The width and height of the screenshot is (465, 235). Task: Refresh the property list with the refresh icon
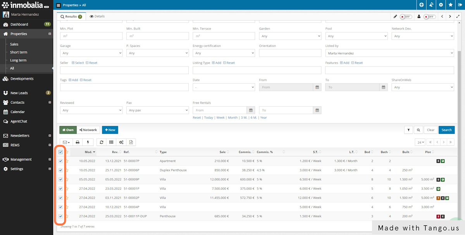tap(102, 142)
